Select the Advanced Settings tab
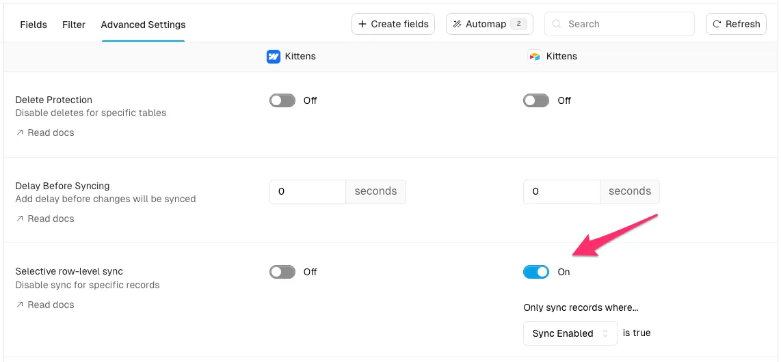The width and height of the screenshot is (781, 362). coord(143,25)
